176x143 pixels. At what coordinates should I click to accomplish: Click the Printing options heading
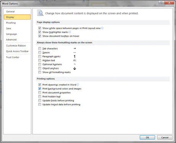(46, 79)
